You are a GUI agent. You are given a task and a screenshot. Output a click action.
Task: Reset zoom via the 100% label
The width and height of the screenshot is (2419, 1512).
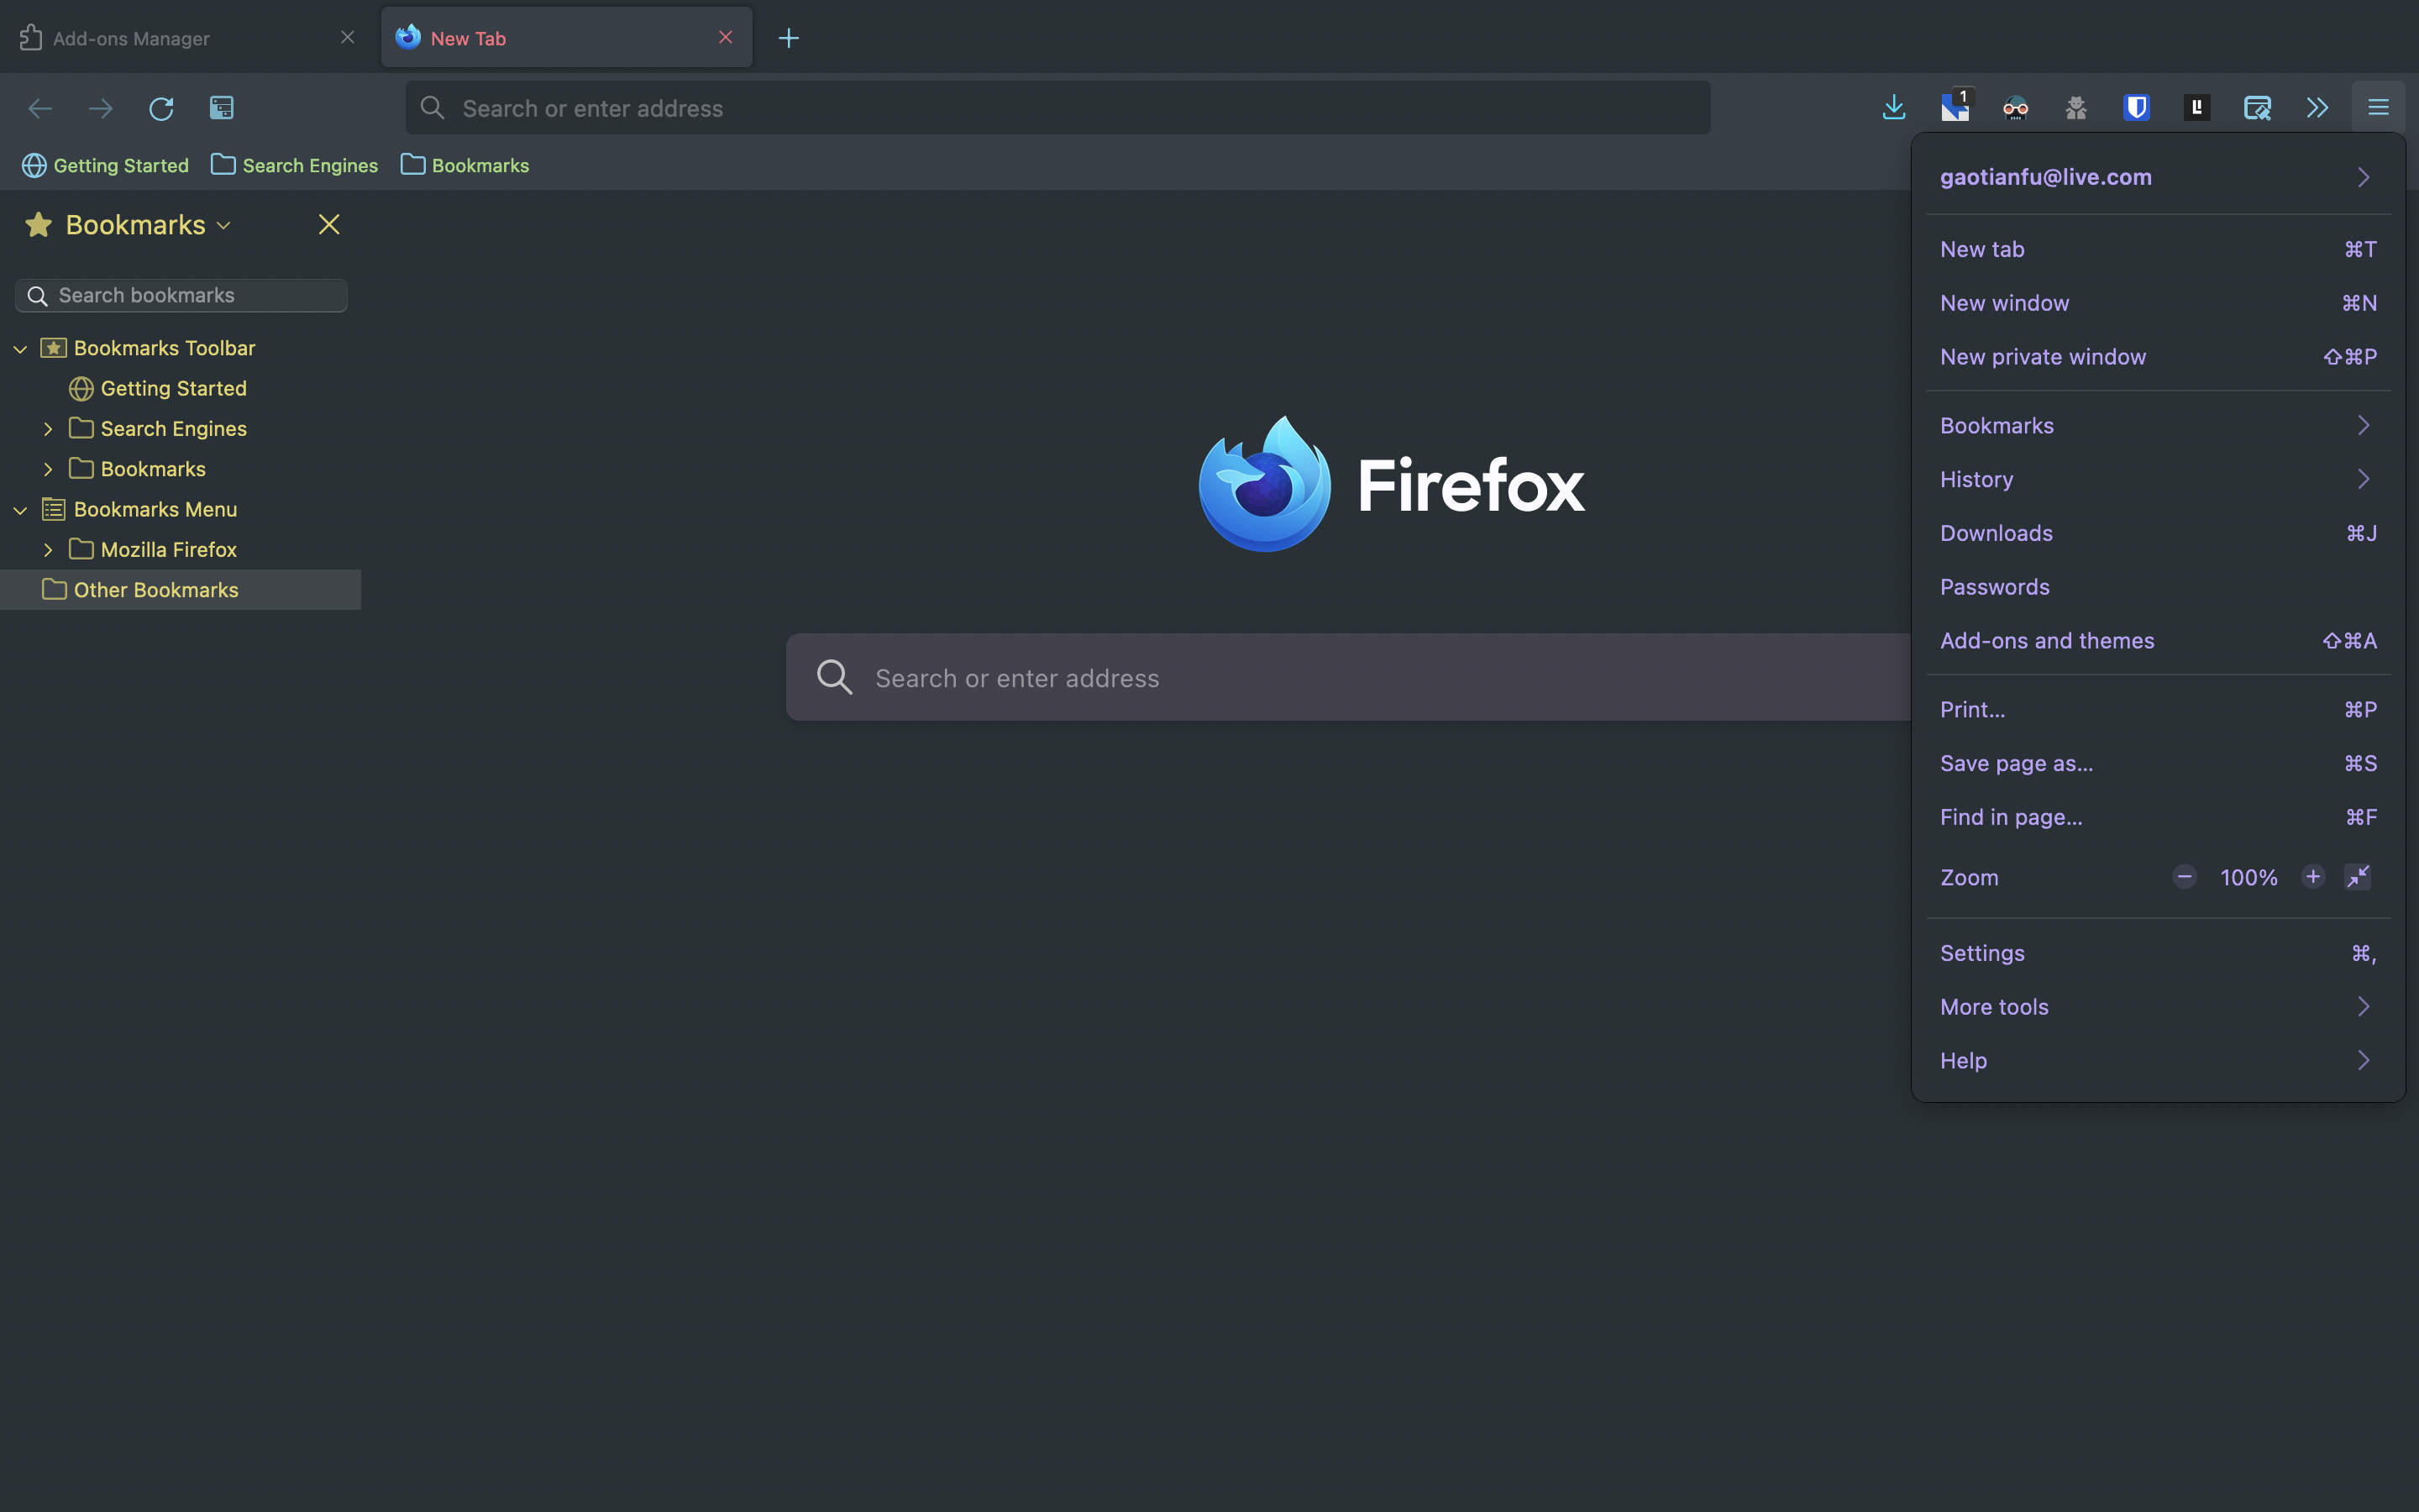coord(2248,877)
